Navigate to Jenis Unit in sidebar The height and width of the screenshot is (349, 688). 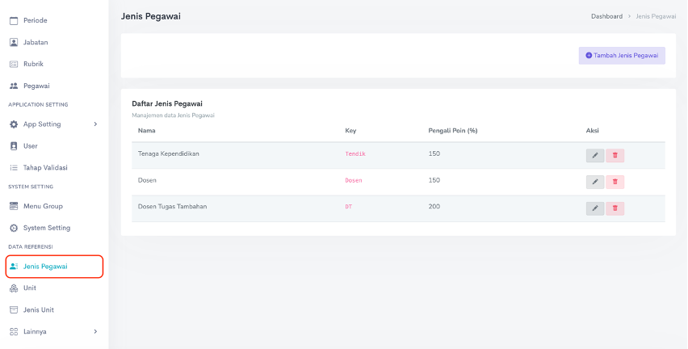coord(38,309)
